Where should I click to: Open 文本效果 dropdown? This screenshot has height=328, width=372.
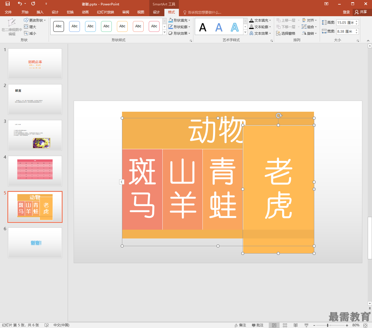[x=260, y=33]
